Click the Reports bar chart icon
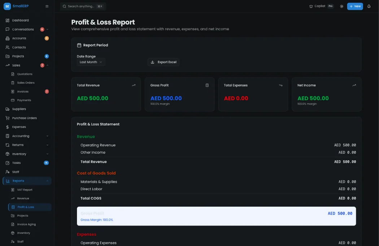Viewport: 379px width, 246px height. 8,181
